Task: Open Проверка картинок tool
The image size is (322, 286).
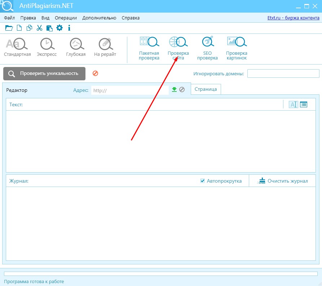Action: [x=237, y=48]
